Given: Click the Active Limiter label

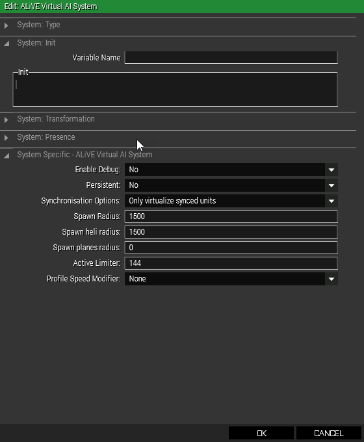Looking at the screenshot, I should [x=97, y=263].
